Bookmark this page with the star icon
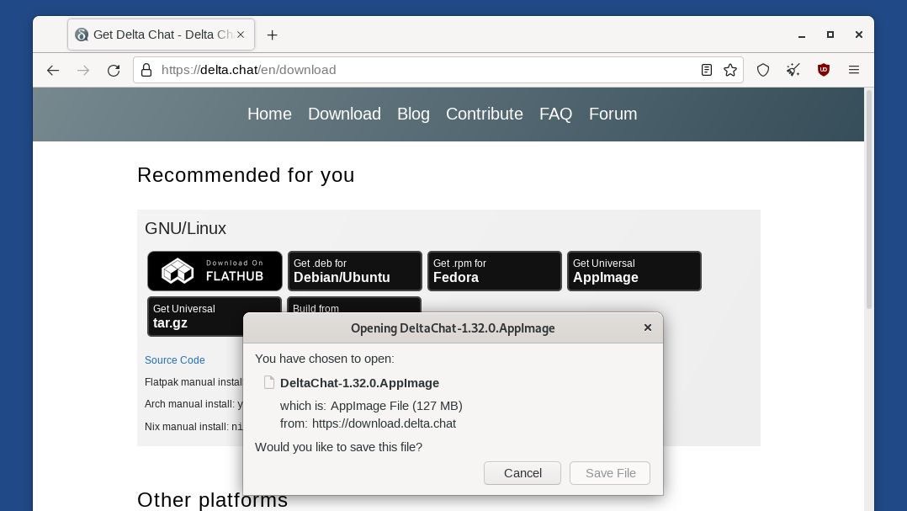This screenshot has height=511, width=907. pos(730,70)
